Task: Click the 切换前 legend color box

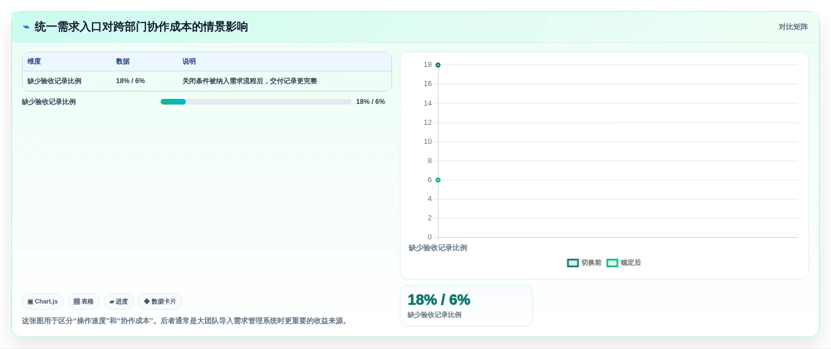Action: (x=573, y=263)
